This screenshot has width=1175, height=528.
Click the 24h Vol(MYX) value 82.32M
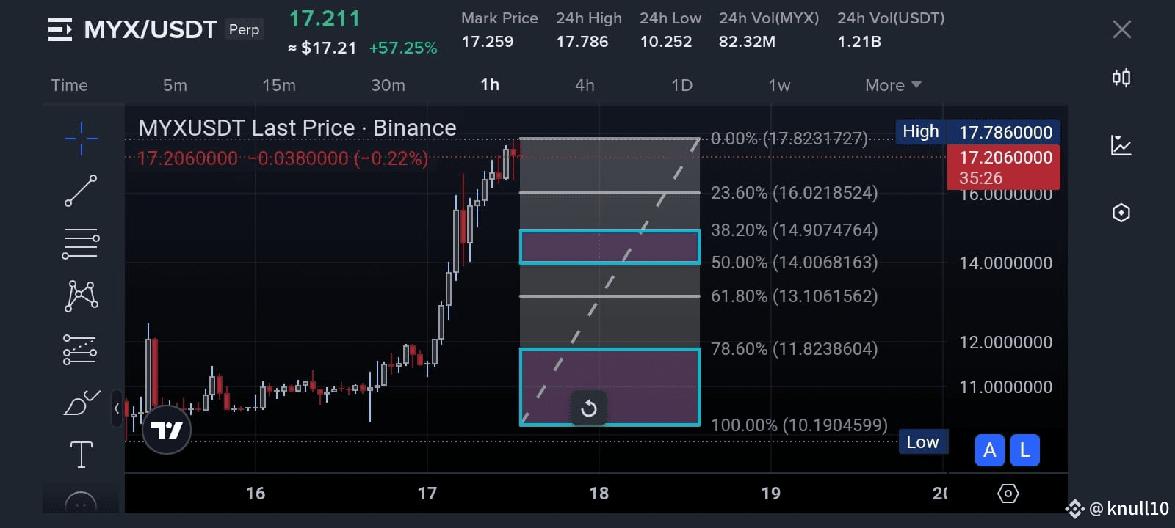(747, 42)
